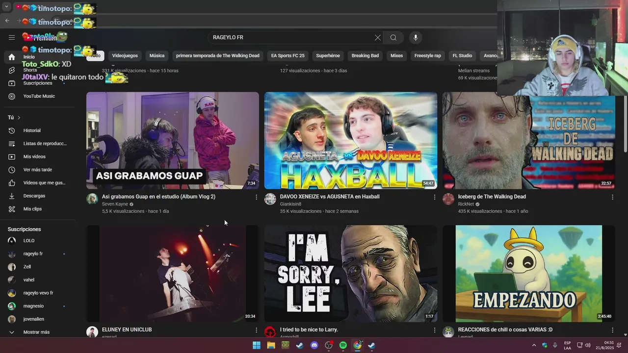Open Discord from the taskbar
The height and width of the screenshot is (353, 628).
click(x=314, y=345)
